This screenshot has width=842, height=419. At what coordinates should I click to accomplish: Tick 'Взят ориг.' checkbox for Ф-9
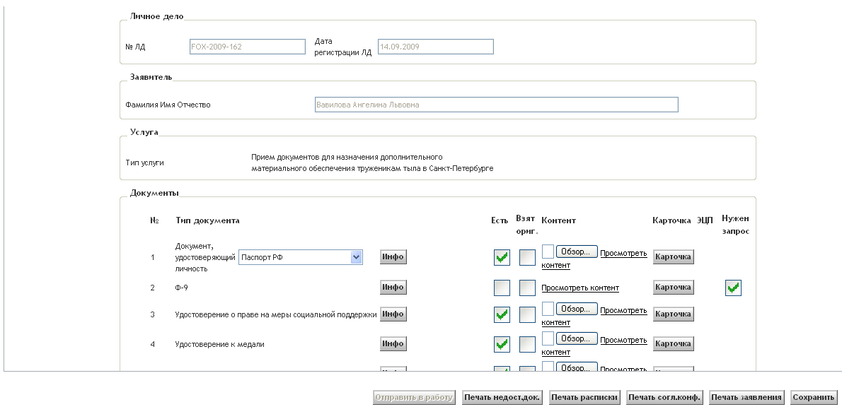[x=527, y=288]
